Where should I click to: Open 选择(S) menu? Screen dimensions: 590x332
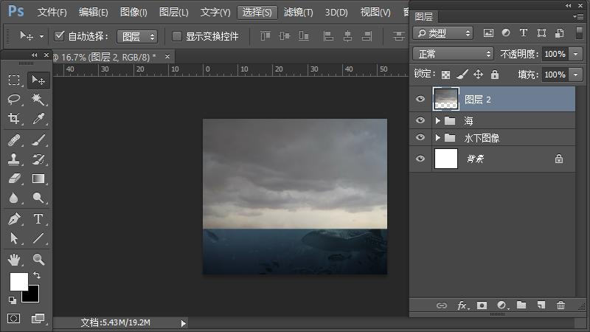(x=257, y=13)
